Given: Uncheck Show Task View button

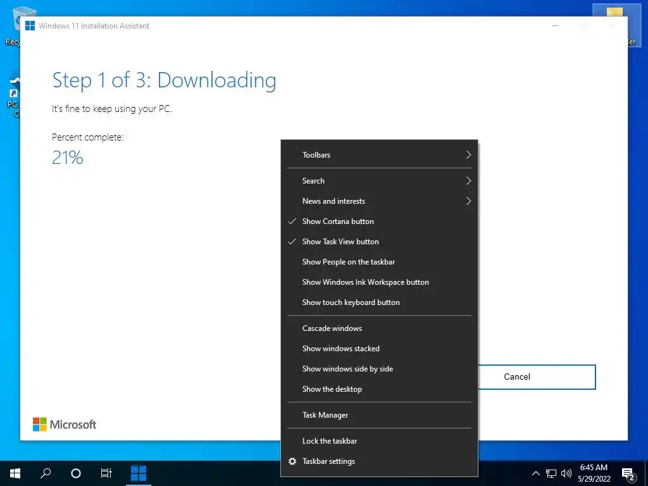Looking at the screenshot, I should [380, 242].
